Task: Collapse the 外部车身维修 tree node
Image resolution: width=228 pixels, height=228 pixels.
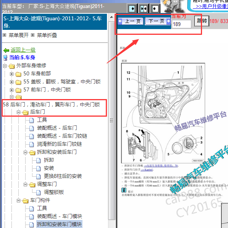Action: point(5,66)
